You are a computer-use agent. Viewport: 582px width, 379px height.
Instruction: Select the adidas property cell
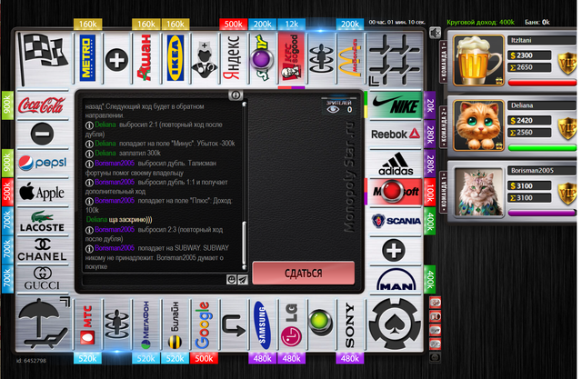click(x=396, y=164)
